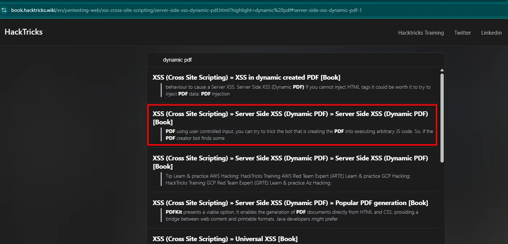Visit the Linkedin link in header
508x244 pixels.
coord(491,32)
